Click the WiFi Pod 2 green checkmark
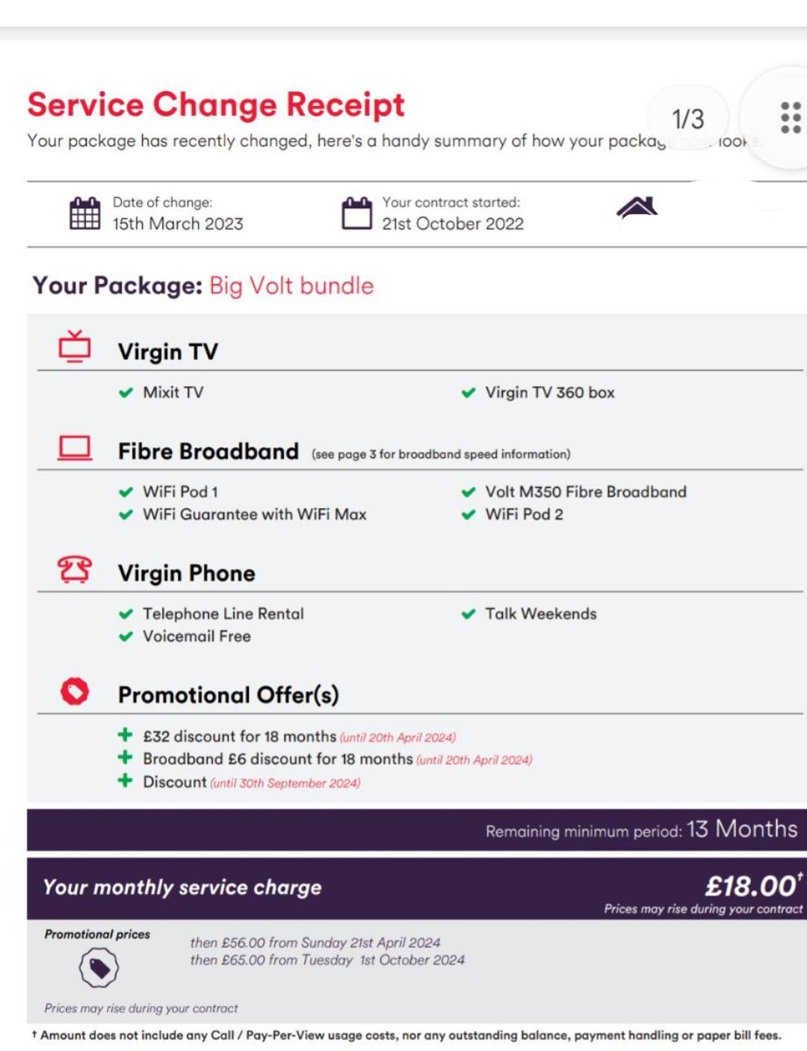 pyautogui.click(x=469, y=515)
